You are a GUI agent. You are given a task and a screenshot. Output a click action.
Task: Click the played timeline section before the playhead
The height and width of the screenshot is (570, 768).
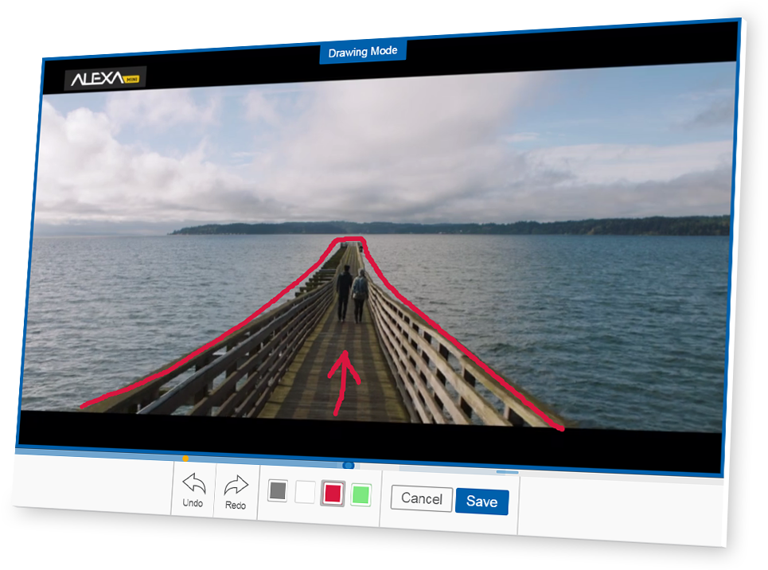(263, 461)
